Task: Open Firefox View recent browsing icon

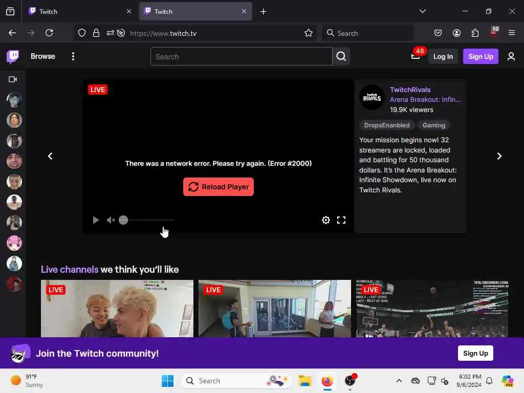Action: pyautogui.click(x=10, y=11)
